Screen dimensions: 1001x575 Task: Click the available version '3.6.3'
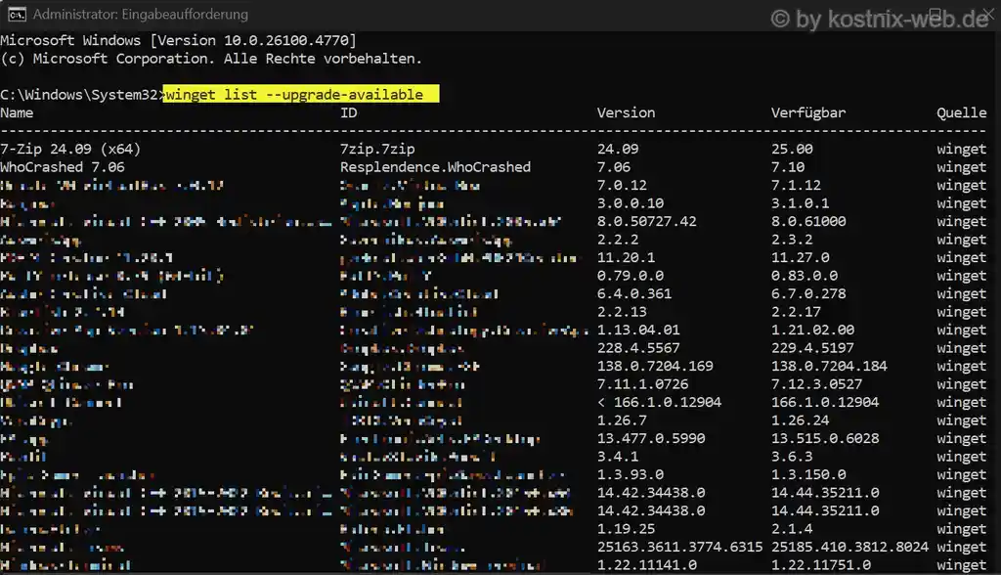792,457
